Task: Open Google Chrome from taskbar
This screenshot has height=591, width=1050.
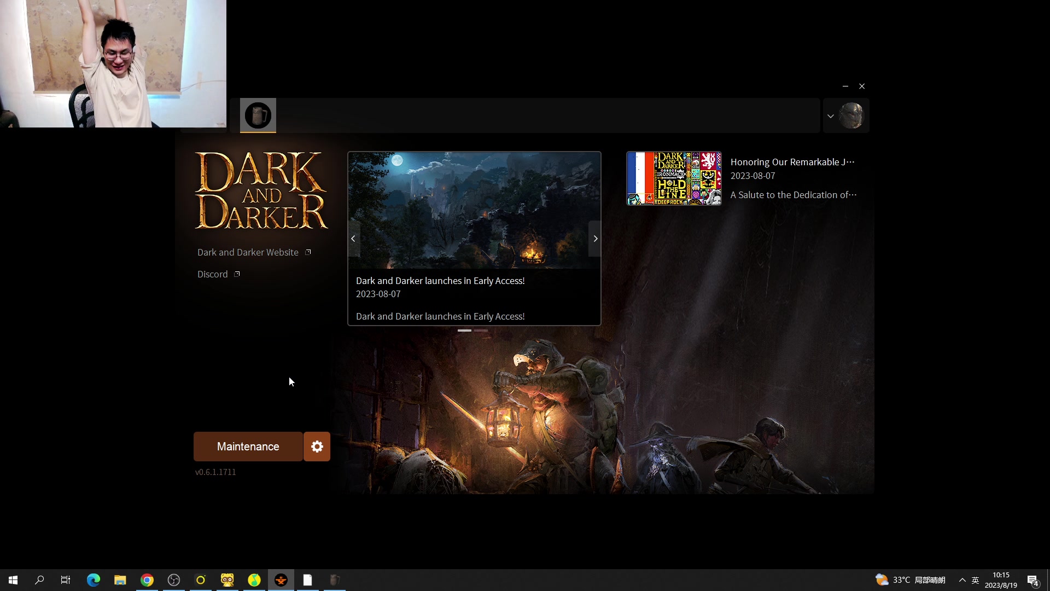Action: (x=147, y=580)
